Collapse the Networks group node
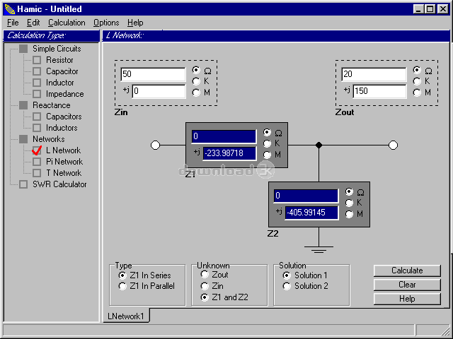Image resolution: width=453 pixels, height=339 pixels. coord(23,139)
